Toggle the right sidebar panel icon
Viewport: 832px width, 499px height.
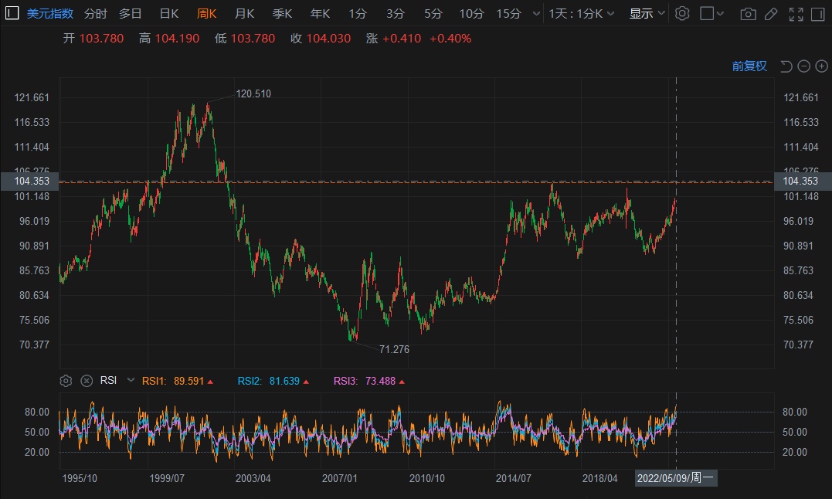click(818, 14)
